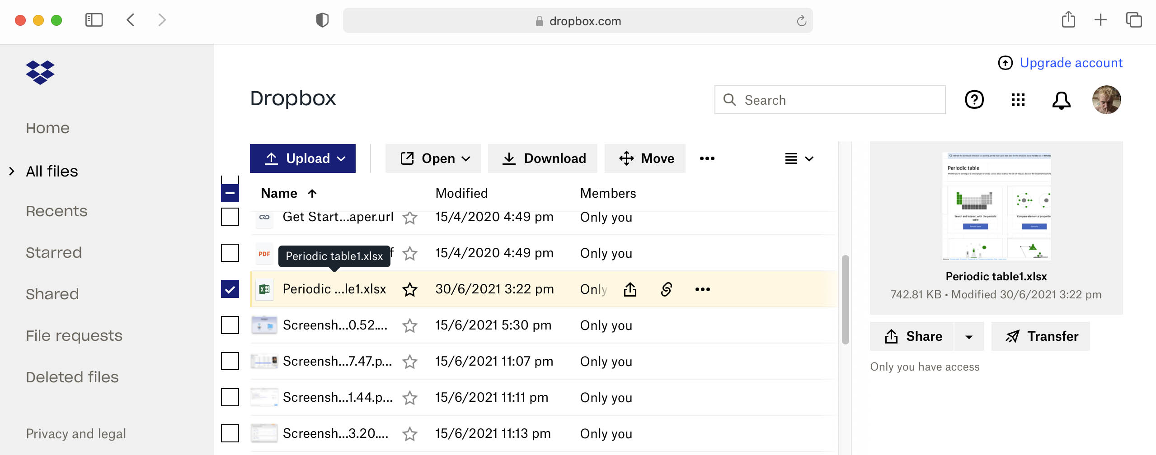1156x455 pixels.
Task: Check the Screensh...7.47.p checkbox
Action: click(x=230, y=361)
